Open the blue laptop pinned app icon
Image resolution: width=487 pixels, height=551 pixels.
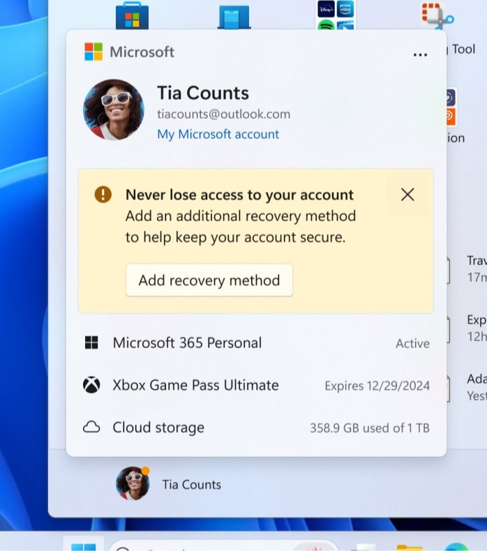pyautogui.click(x=234, y=17)
